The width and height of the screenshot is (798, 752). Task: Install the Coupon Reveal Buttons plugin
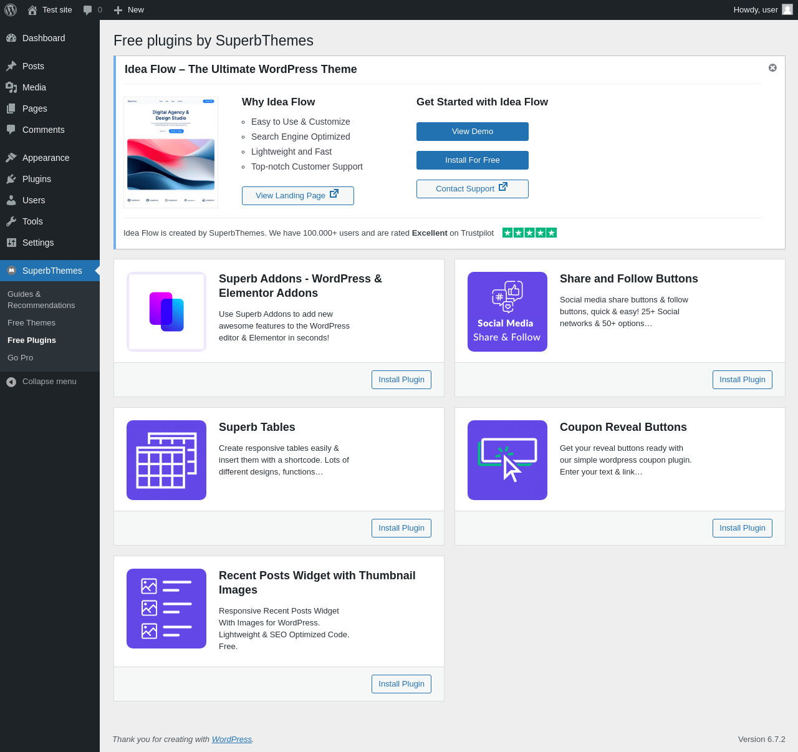point(743,528)
